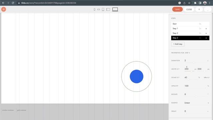Open the Chrome three-dot menu
Image resolution: width=213 pixels, height=120 pixels.
(x=210, y=3)
